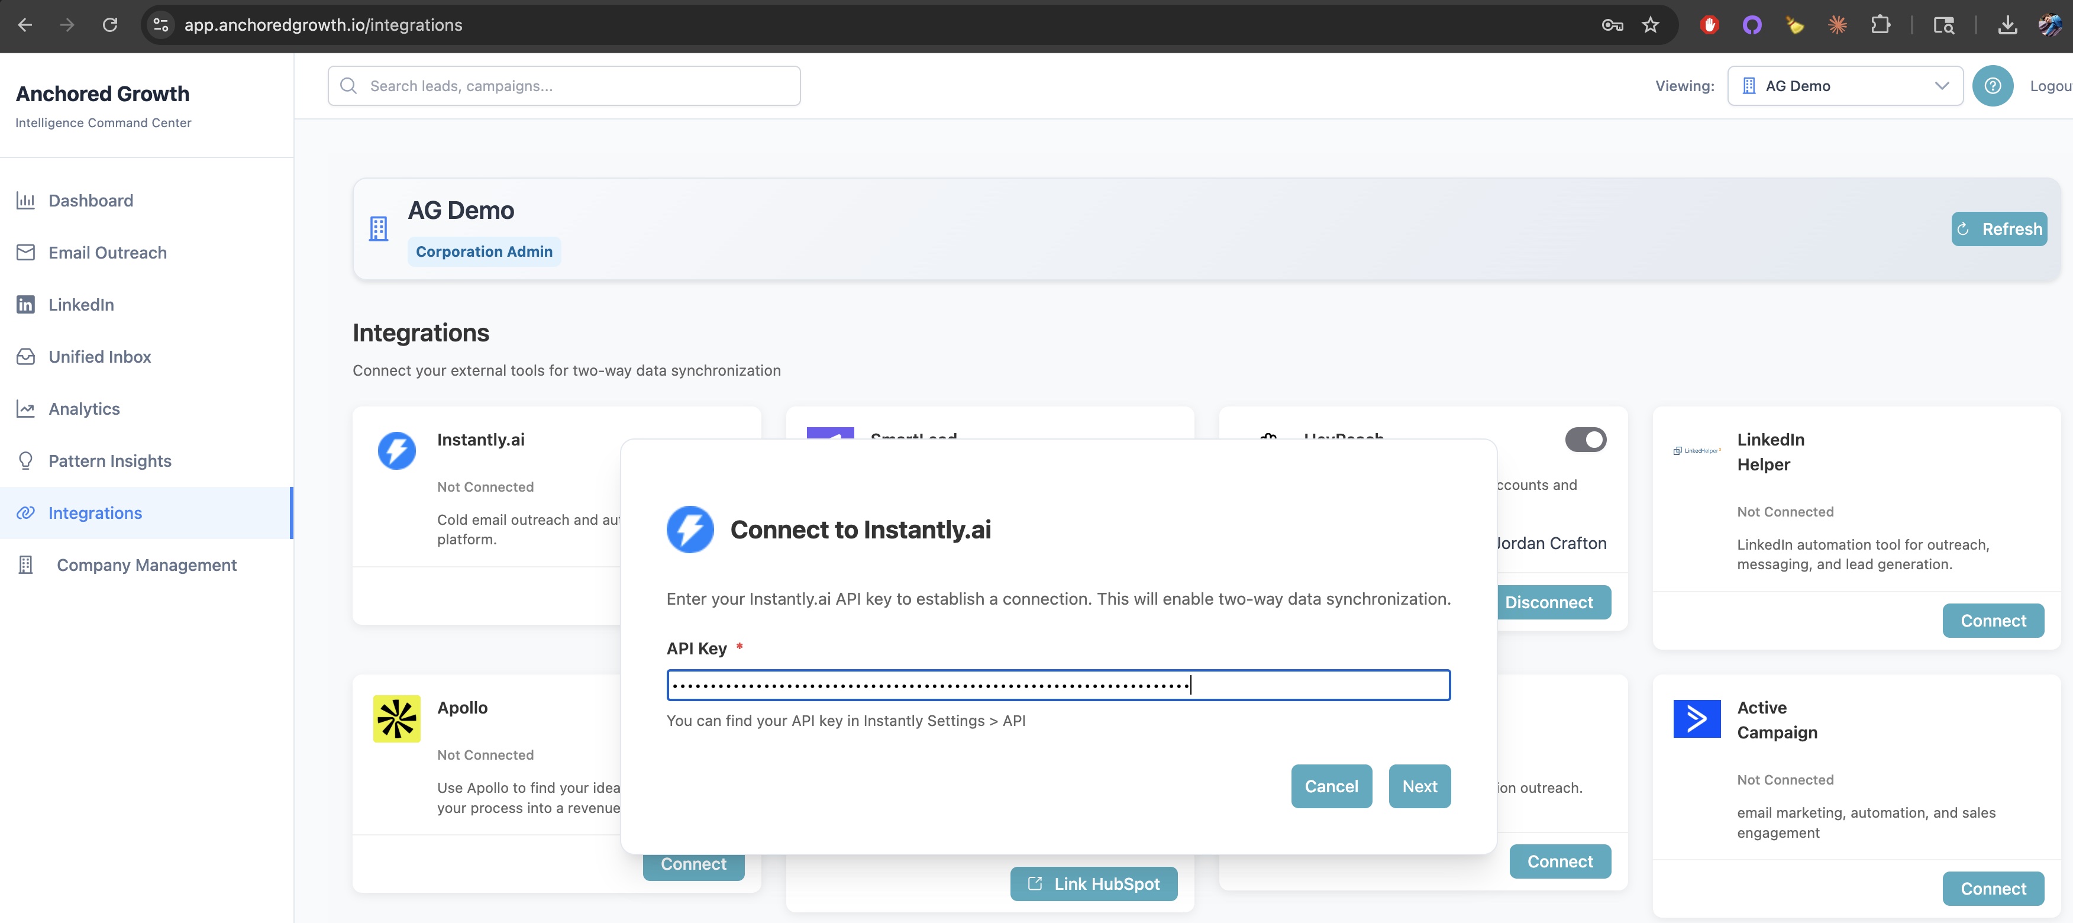The width and height of the screenshot is (2073, 923).
Task: Connect LinkedIn Helper
Action: (1993, 621)
